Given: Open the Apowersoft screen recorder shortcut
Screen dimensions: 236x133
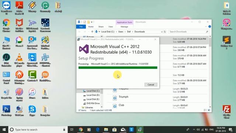Looking at the screenshot, I should point(32,43).
